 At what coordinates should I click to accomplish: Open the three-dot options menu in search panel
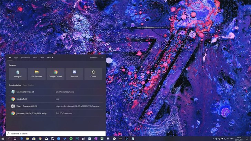point(102,58)
